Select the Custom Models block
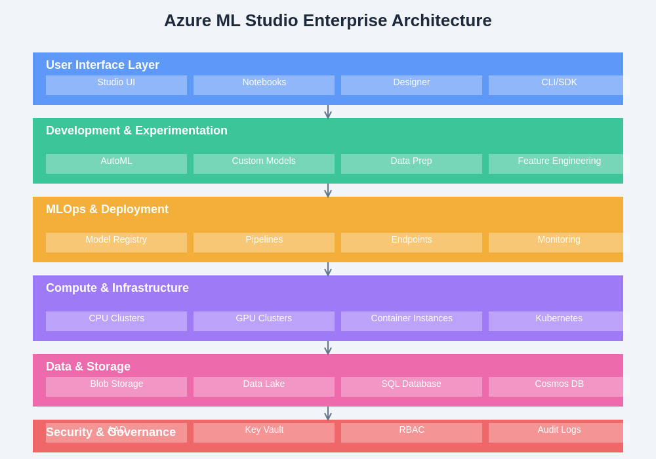The height and width of the screenshot is (459, 656). click(x=264, y=164)
